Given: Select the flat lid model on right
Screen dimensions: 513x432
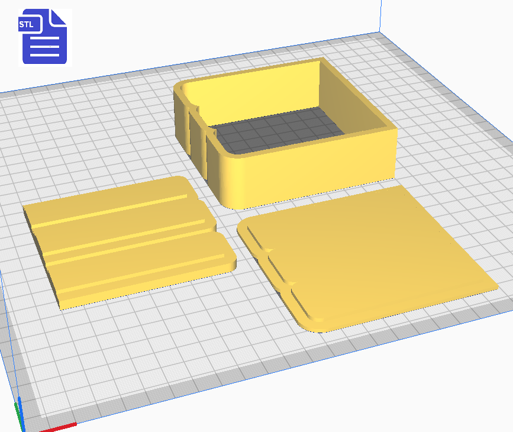Looking at the screenshot, I should pos(367,254).
